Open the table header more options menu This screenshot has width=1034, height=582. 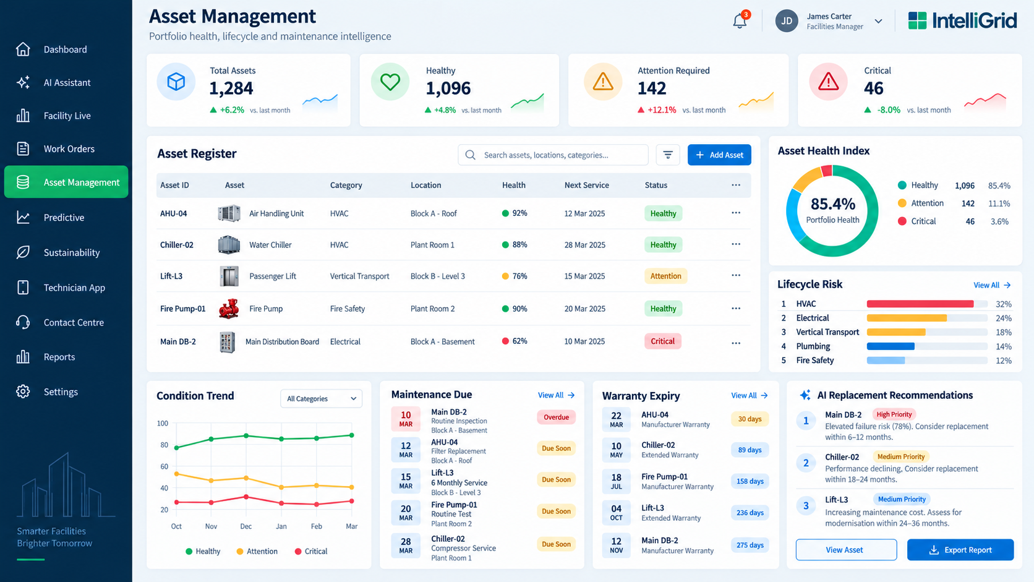(x=736, y=185)
